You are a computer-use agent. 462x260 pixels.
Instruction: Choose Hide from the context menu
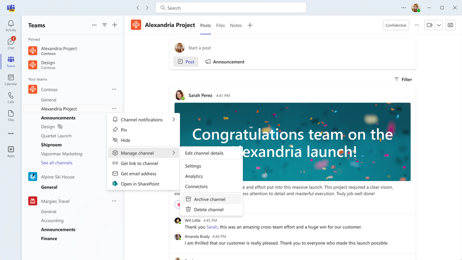click(x=143, y=140)
